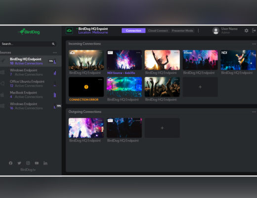Select Windows Endpoint with 7 Active Connections
Image resolution: width=257 pixels, height=198 pixels.
pos(31,72)
